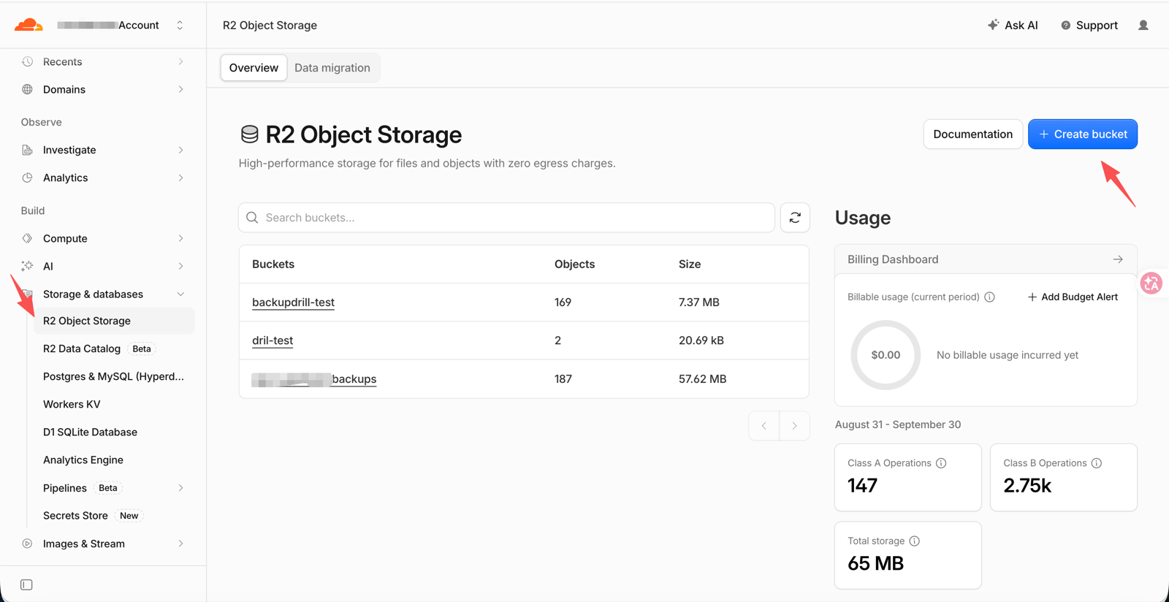Screen dimensions: 1169x602
Task: Show info for Class B Operations
Action: (1097, 463)
